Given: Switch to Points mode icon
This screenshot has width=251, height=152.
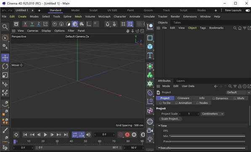Looking at the screenshot, I should pos(55,24).
